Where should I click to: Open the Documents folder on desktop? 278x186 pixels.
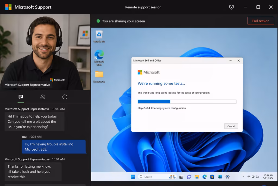click(x=99, y=77)
